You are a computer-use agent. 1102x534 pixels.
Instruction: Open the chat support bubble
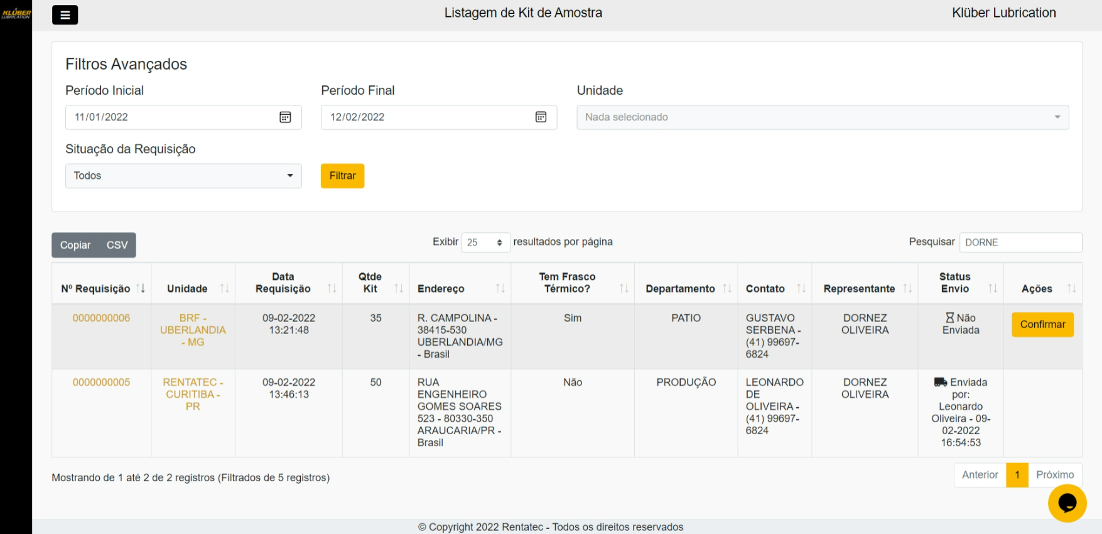[x=1067, y=503]
